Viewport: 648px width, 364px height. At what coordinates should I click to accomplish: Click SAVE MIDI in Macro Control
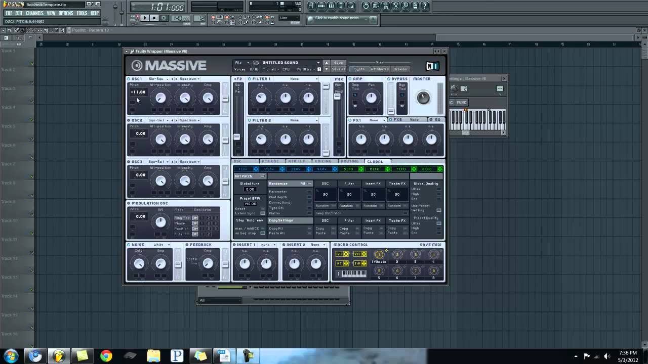[431, 245]
